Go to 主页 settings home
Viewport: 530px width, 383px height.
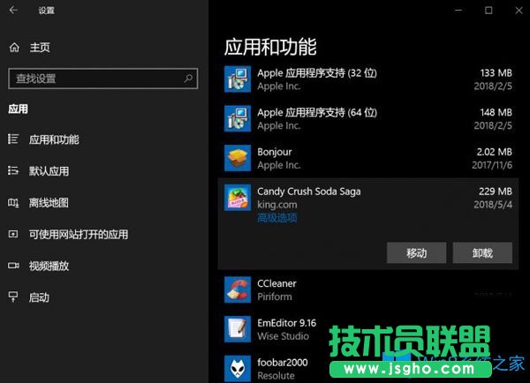[40, 48]
